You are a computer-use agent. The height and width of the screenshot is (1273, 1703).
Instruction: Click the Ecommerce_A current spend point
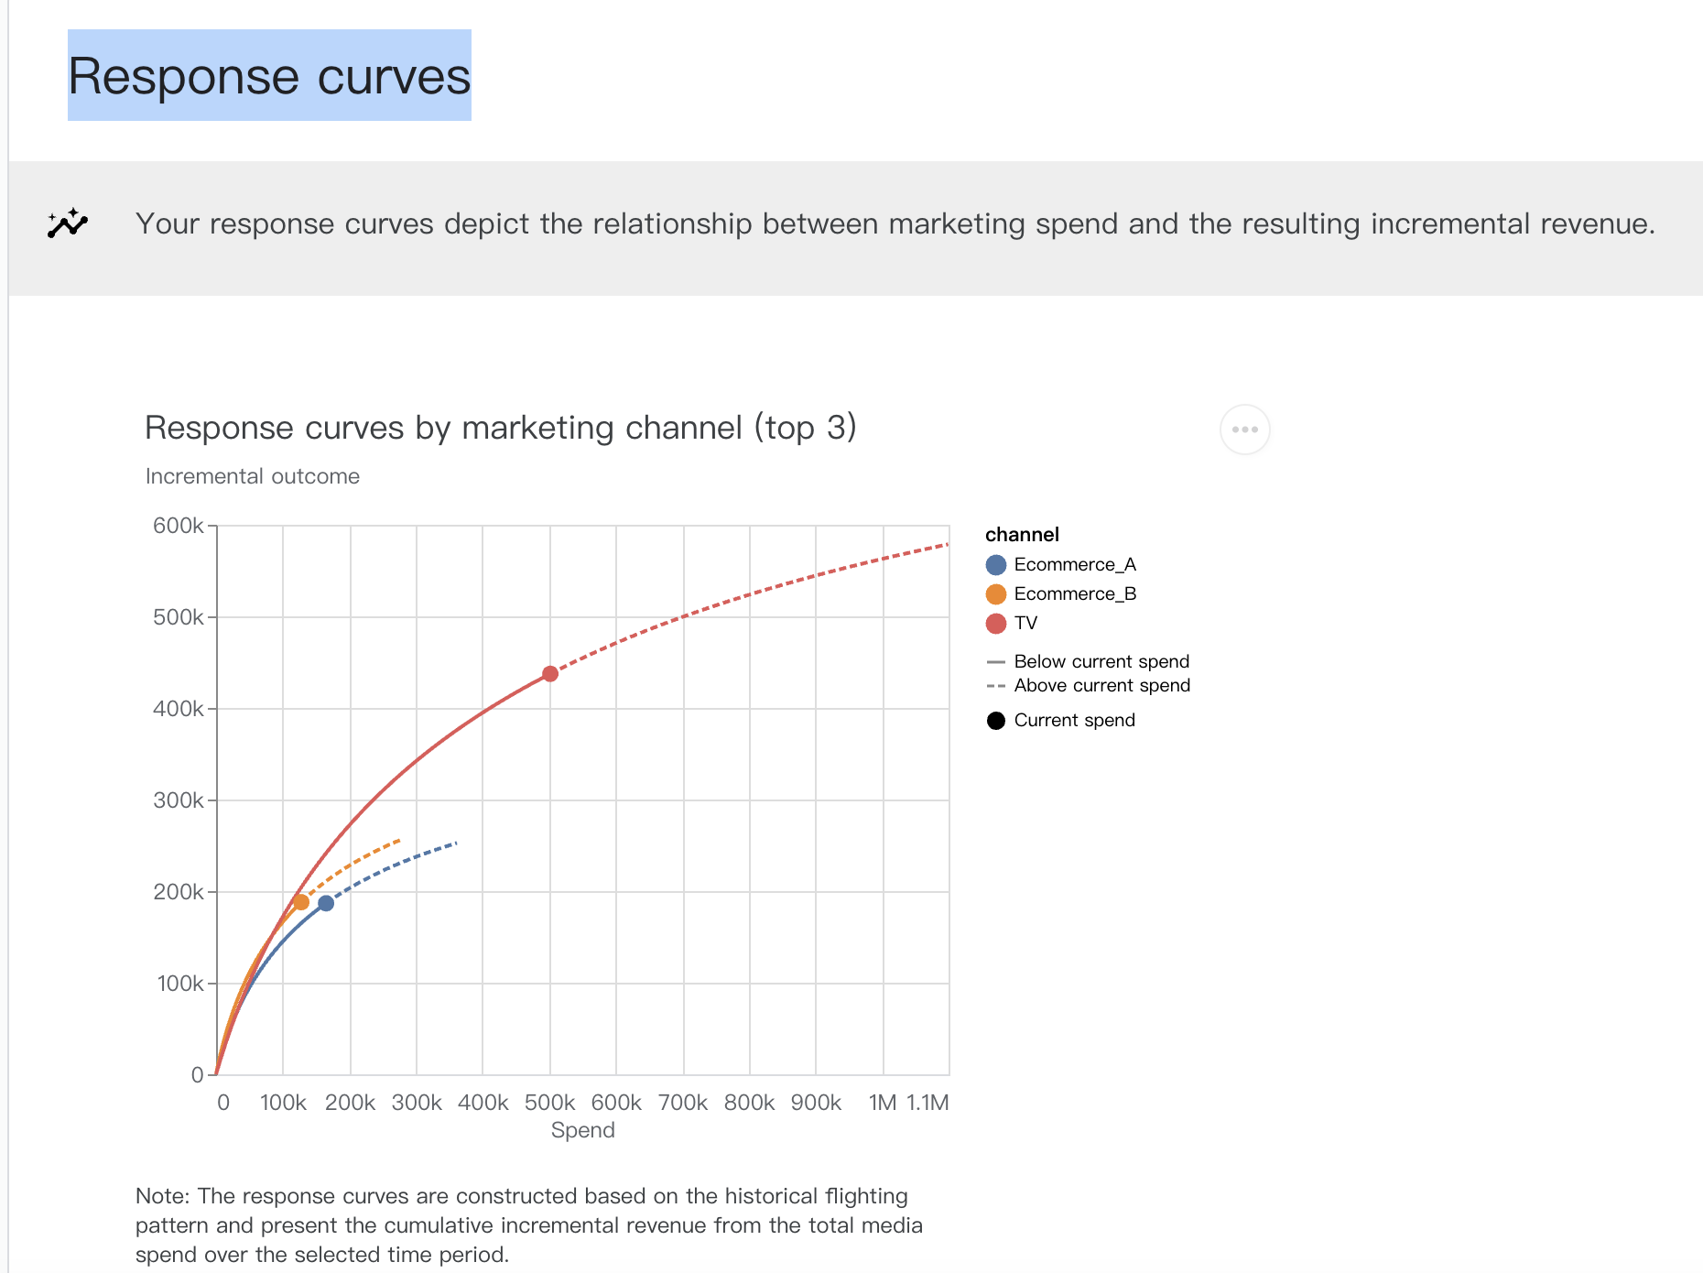326,904
